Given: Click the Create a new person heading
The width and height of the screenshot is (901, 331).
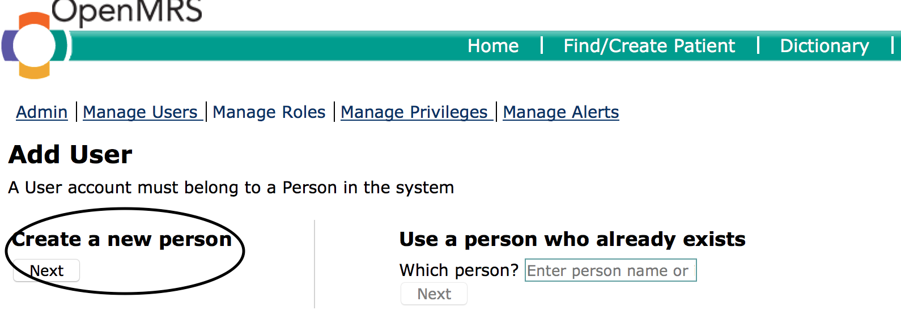Looking at the screenshot, I should coord(122,239).
